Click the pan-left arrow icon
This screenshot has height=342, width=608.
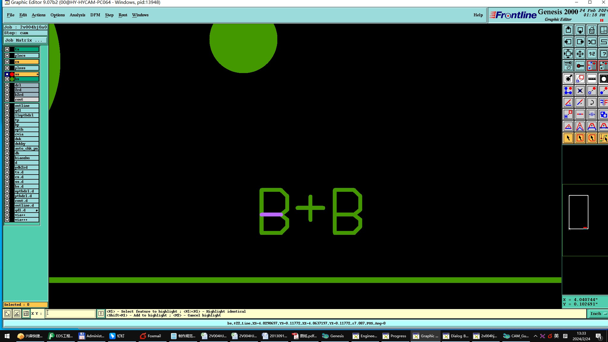pyautogui.click(x=568, y=42)
